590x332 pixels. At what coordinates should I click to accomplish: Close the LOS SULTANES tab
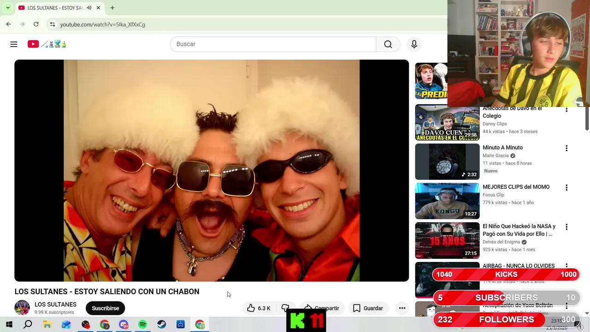coord(99,8)
